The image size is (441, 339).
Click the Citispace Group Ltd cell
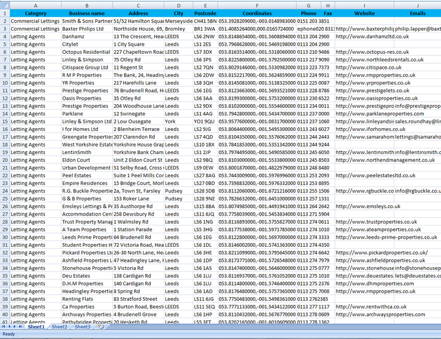click(87, 67)
